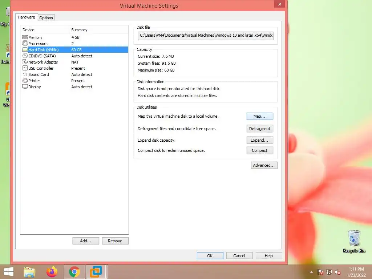Launch Firefox from the taskbar
The width and height of the screenshot is (372, 279).
point(52,272)
